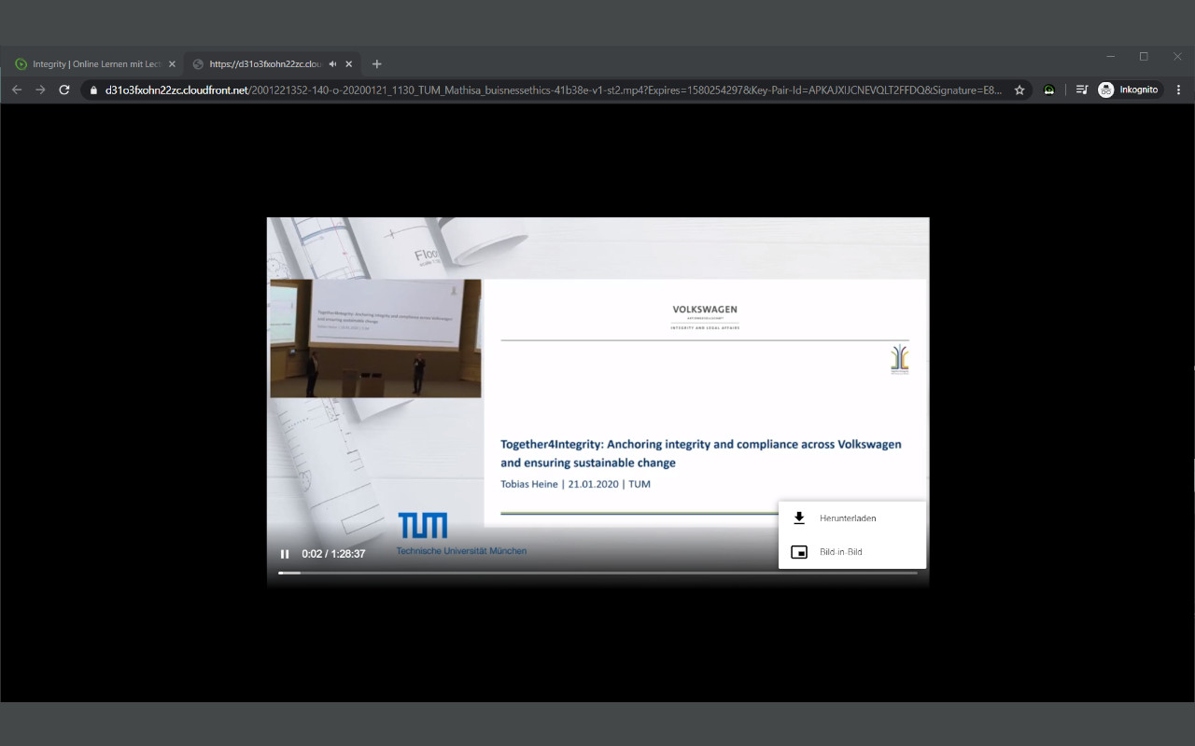Click the picture-in-picture icon in menu

[799, 552]
